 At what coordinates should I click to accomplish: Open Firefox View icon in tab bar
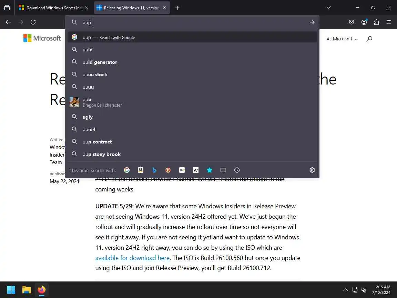pyautogui.click(x=7, y=8)
